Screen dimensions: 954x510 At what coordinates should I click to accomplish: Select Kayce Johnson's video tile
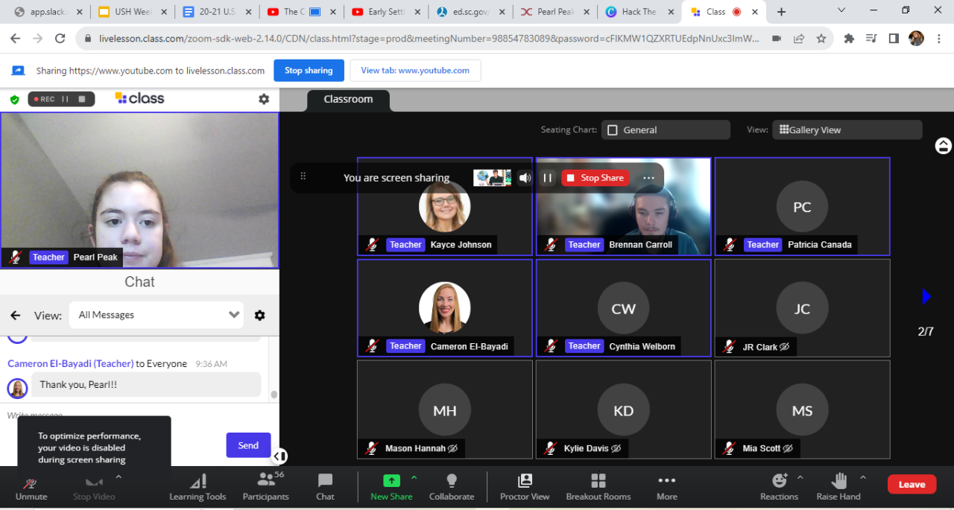click(x=445, y=206)
